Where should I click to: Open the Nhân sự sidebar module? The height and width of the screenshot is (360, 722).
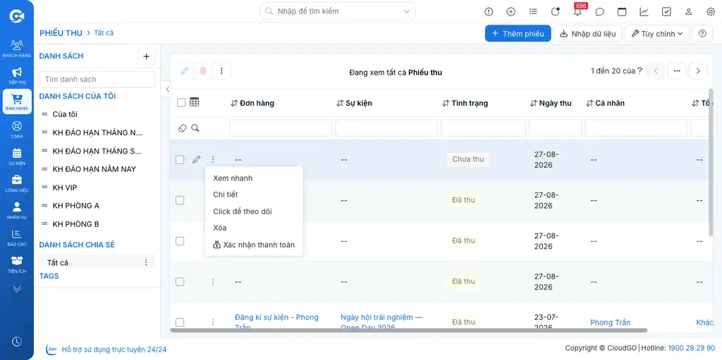17,211
